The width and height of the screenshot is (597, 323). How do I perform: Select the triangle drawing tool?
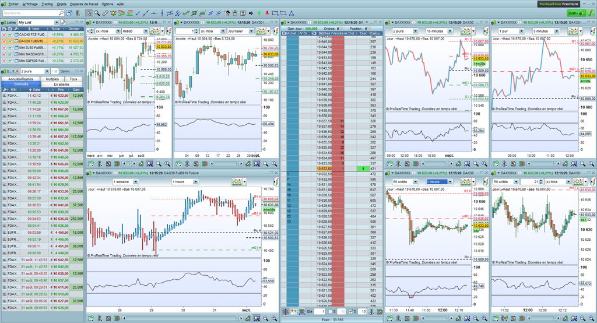(x=292, y=13)
